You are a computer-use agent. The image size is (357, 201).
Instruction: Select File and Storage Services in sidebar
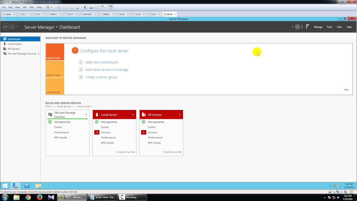20,54
